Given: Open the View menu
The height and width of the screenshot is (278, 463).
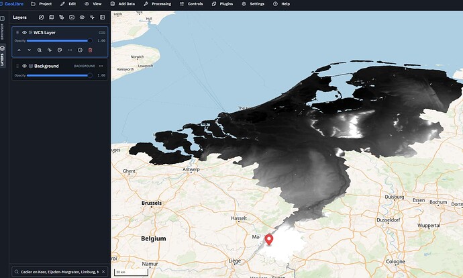Looking at the screenshot, I should (x=93, y=4).
